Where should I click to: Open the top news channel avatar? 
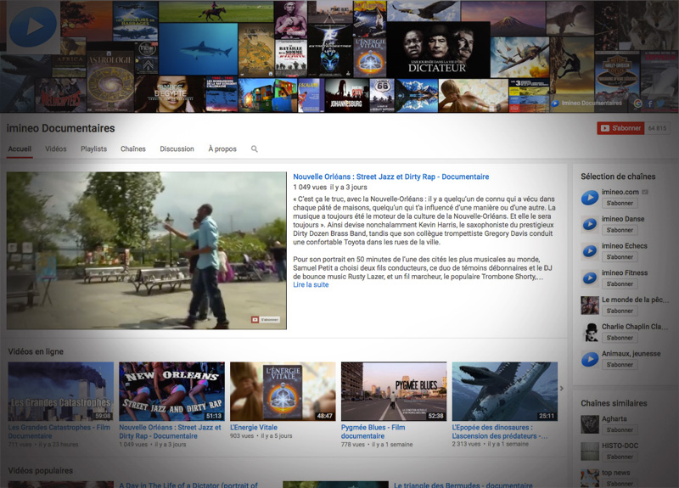tap(589, 478)
